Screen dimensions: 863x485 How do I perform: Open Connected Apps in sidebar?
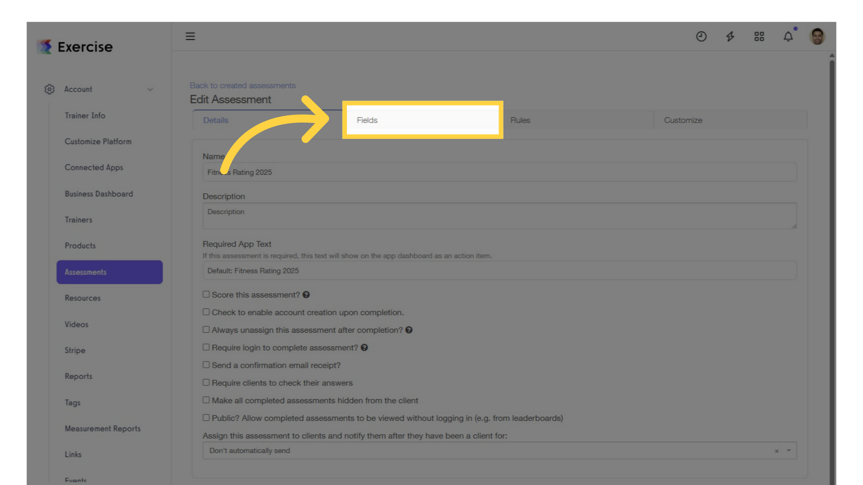click(x=94, y=168)
